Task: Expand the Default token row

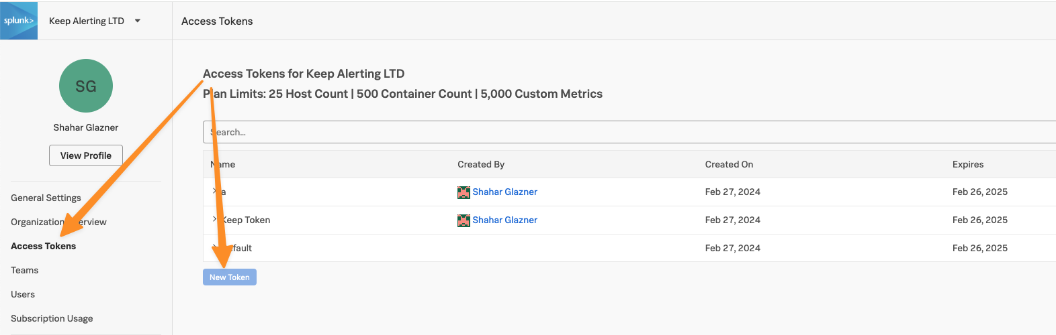Action: (214, 248)
